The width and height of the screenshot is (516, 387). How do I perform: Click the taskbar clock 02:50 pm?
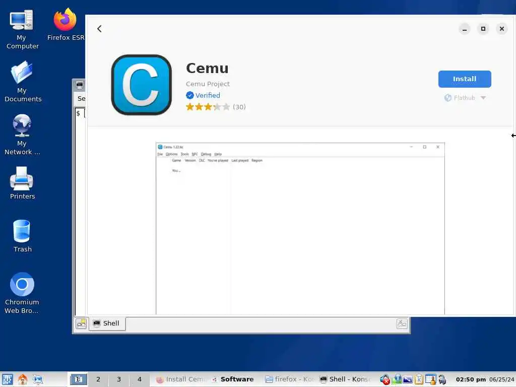coord(471,379)
